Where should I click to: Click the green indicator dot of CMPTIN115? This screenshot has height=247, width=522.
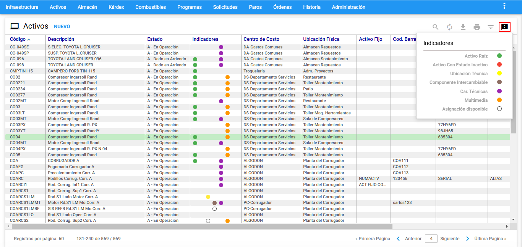pyautogui.click(x=195, y=71)
